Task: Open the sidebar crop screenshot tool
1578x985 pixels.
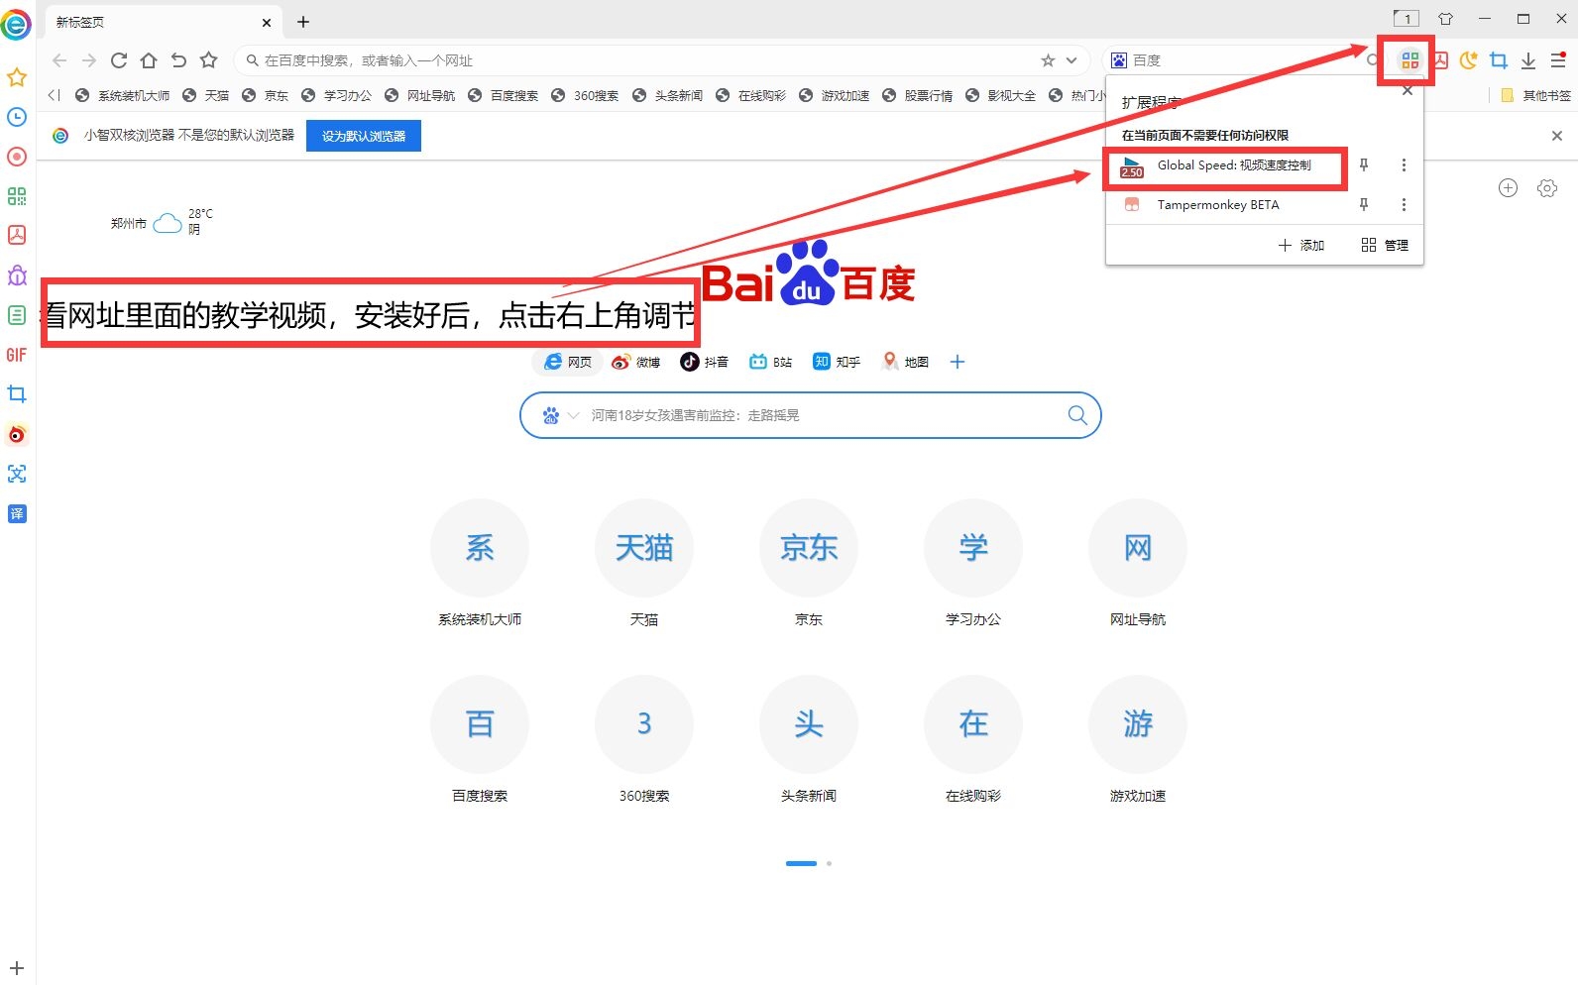Action: (17, 394)
